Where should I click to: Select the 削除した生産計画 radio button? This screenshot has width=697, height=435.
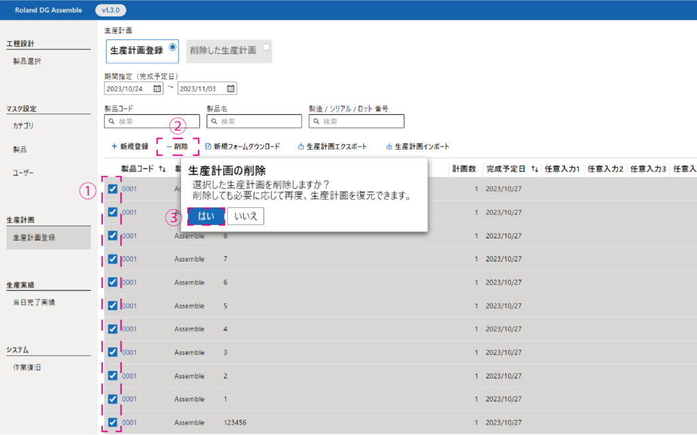(266, 47)
